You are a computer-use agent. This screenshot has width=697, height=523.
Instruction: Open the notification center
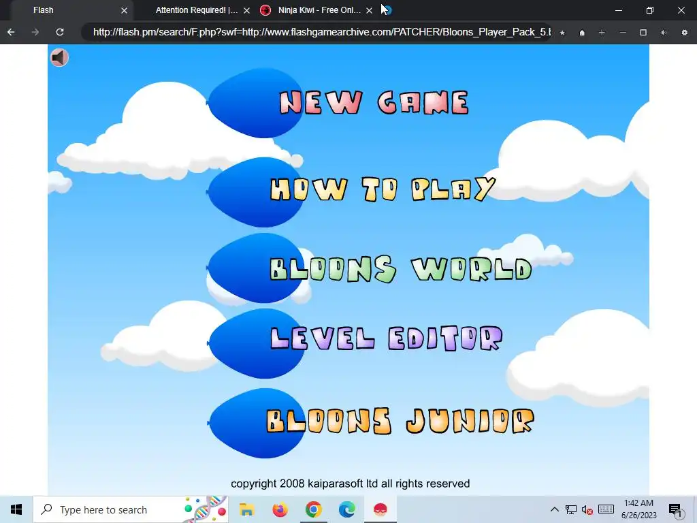pyautogui.click(x=675, y=509)
